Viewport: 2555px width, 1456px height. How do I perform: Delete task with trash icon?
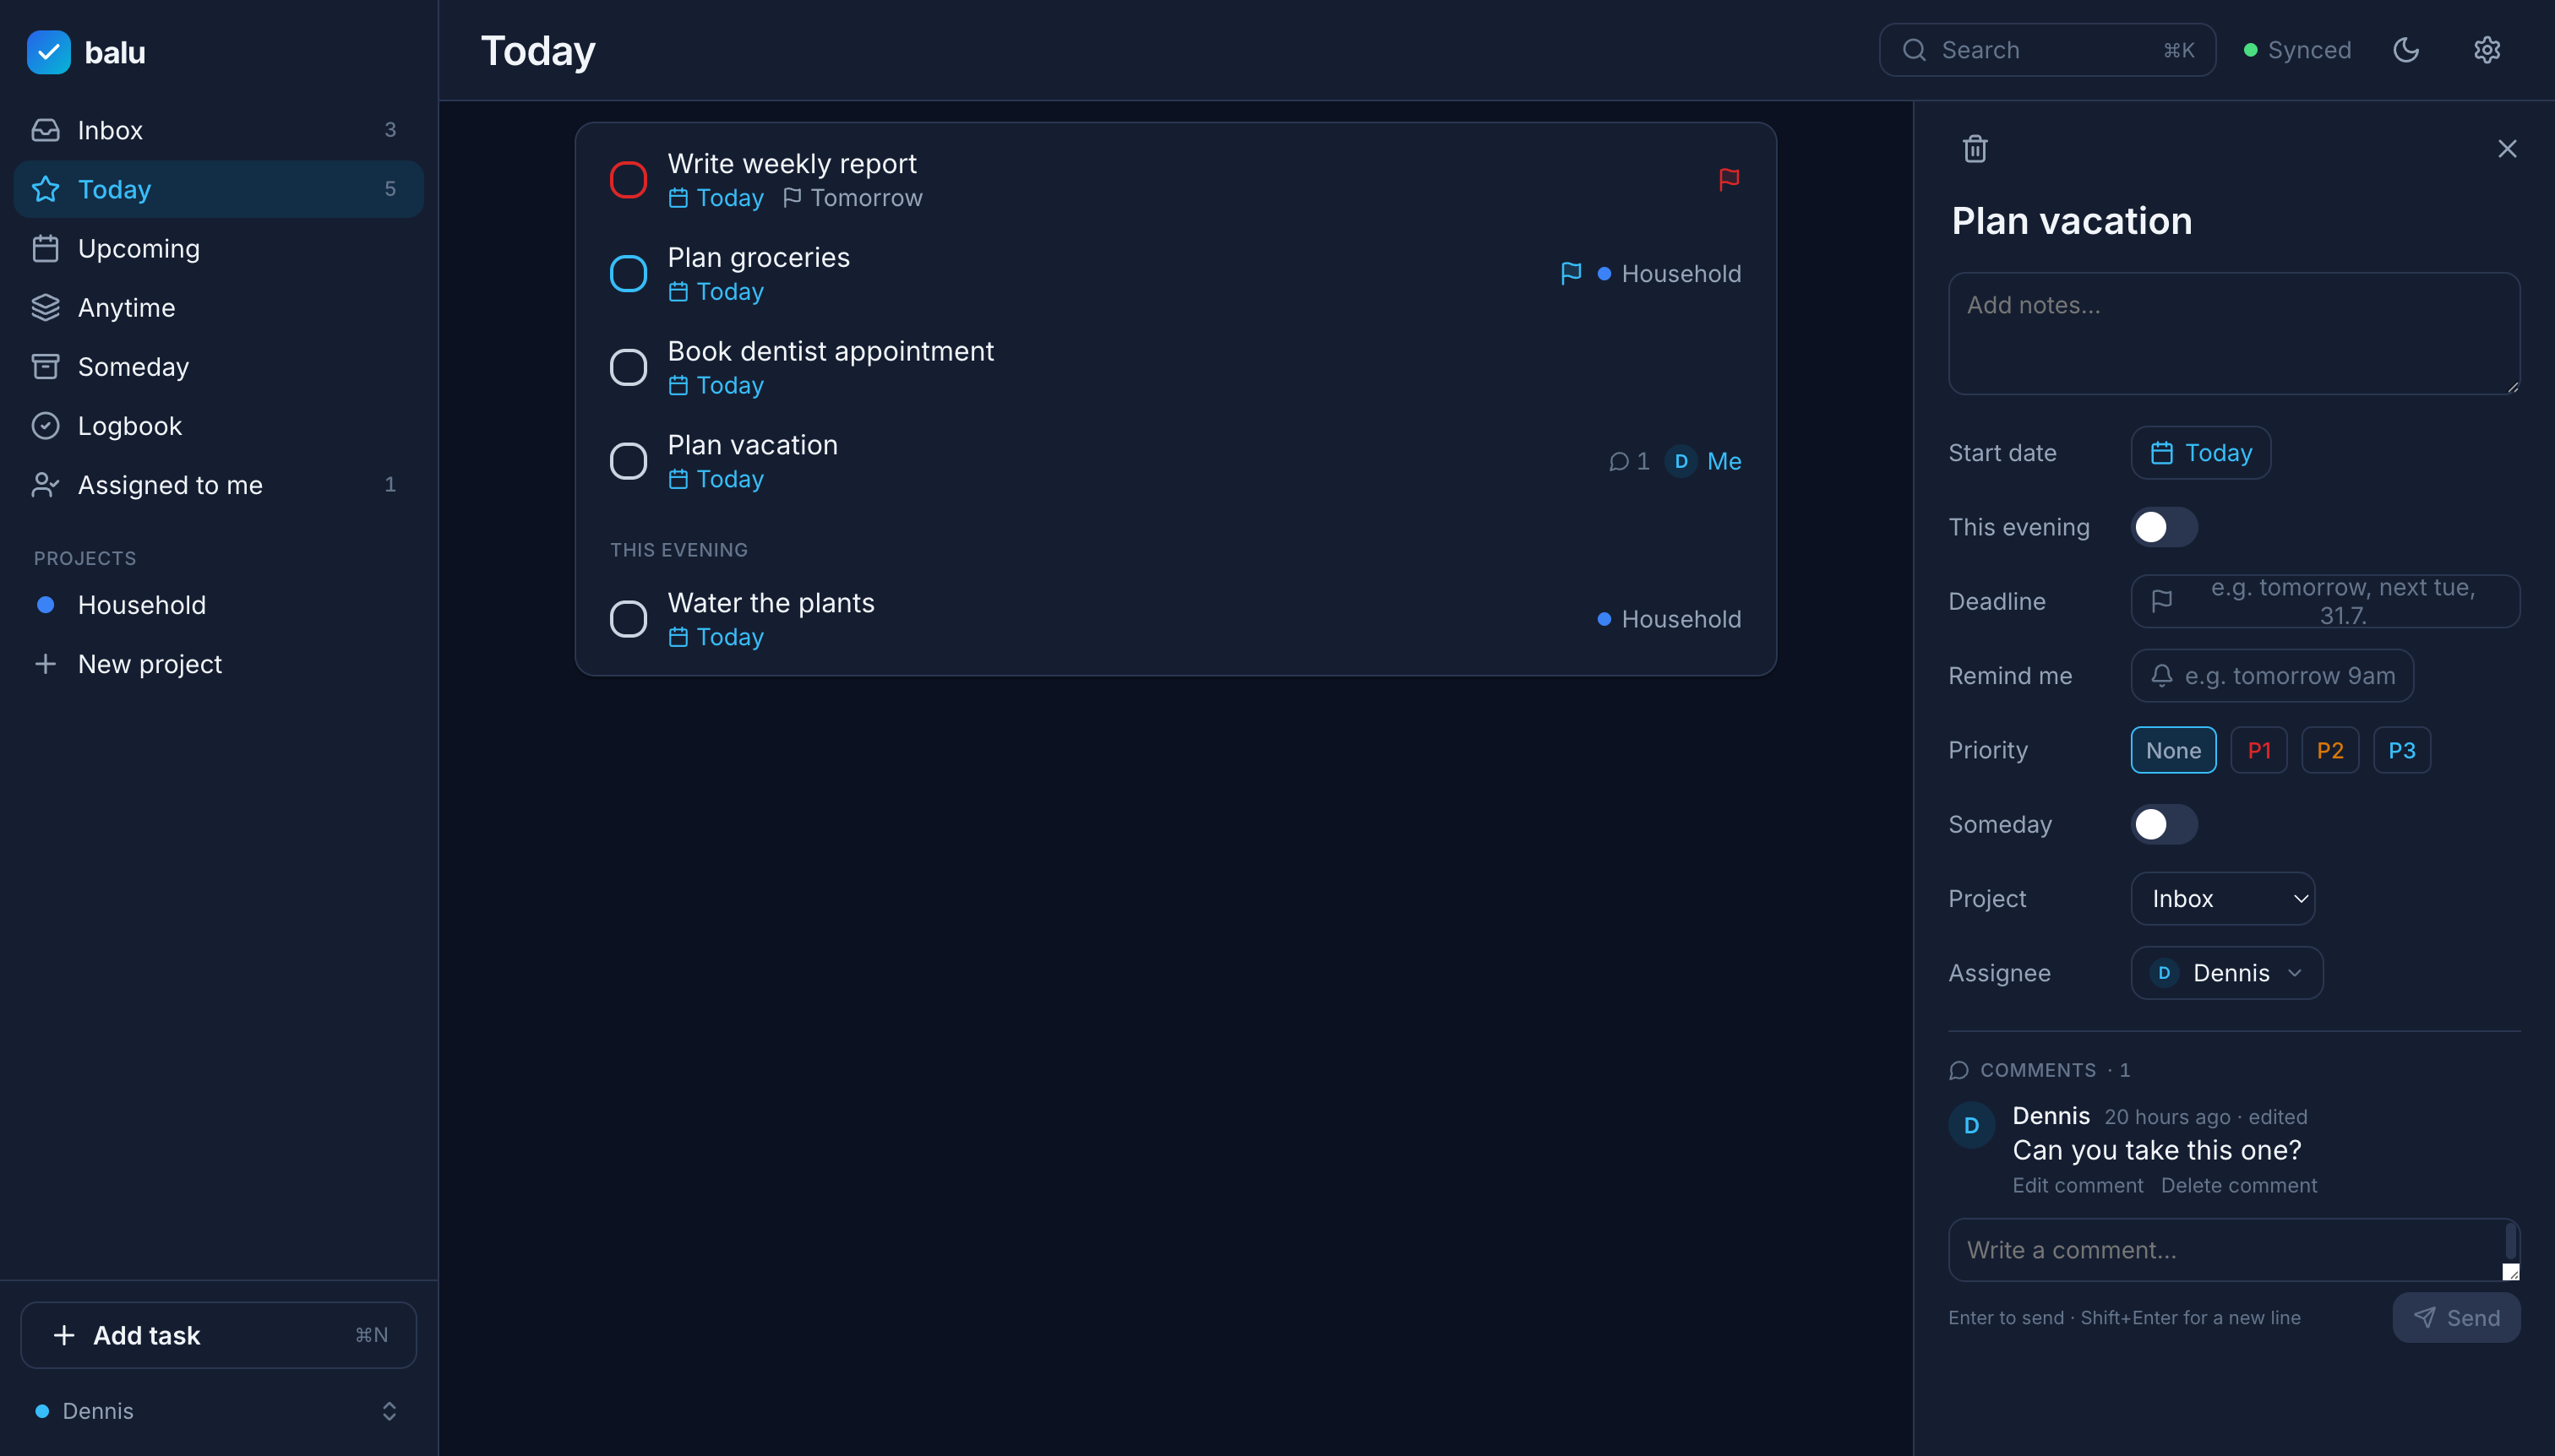[1975, 149]
